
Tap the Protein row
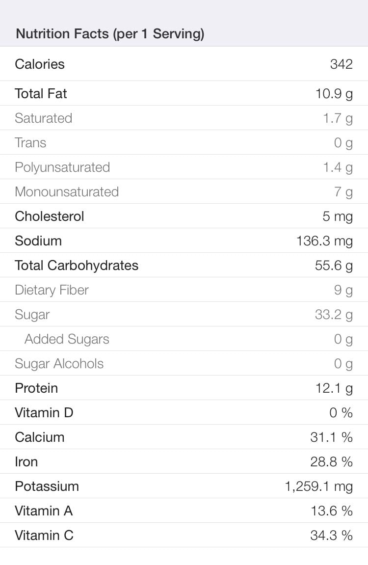click(184, 387)
